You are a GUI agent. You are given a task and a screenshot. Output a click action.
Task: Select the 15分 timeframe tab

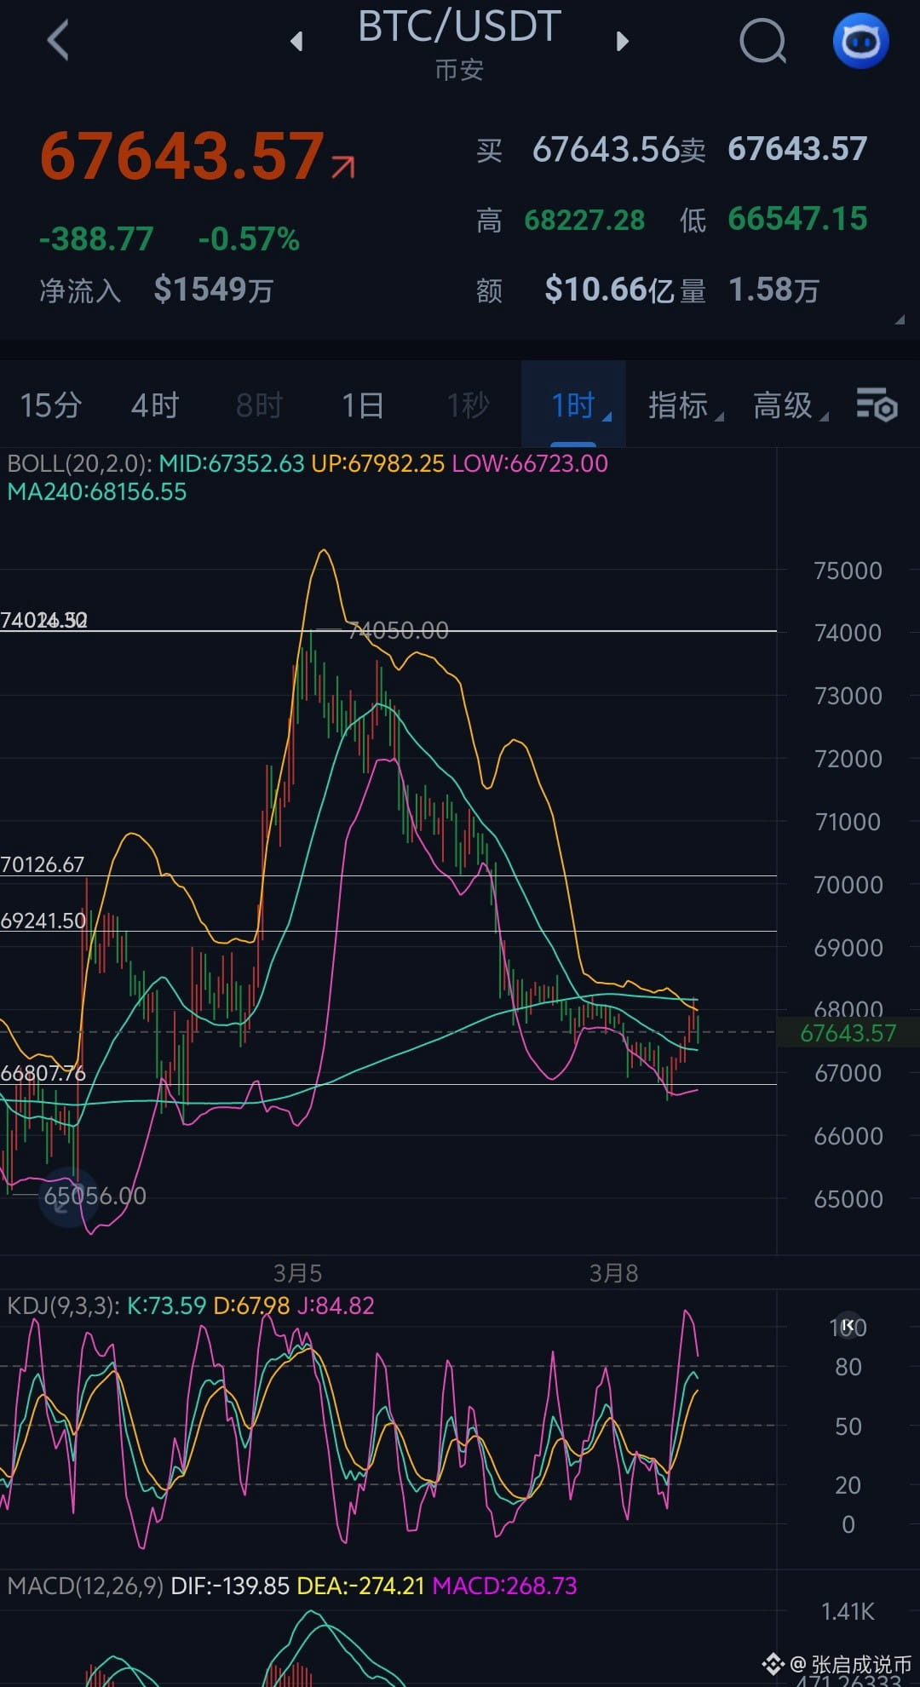click(x=51, y=405)
